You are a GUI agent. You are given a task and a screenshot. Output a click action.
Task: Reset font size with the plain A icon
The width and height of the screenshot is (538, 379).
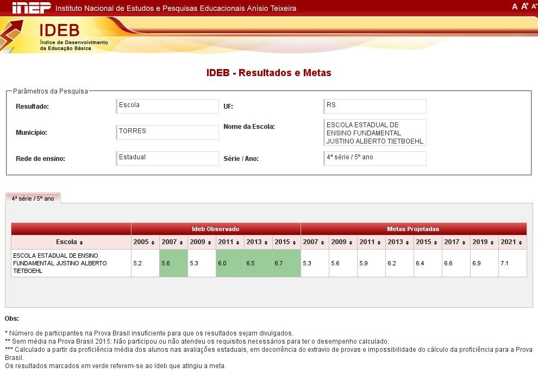515,6
